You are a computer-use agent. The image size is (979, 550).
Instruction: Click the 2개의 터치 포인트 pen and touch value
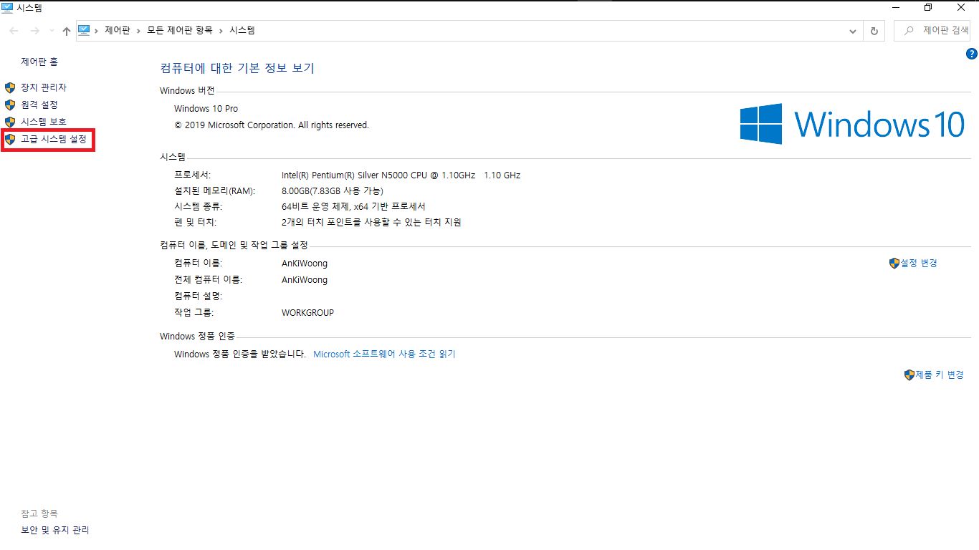coord(371,222)
